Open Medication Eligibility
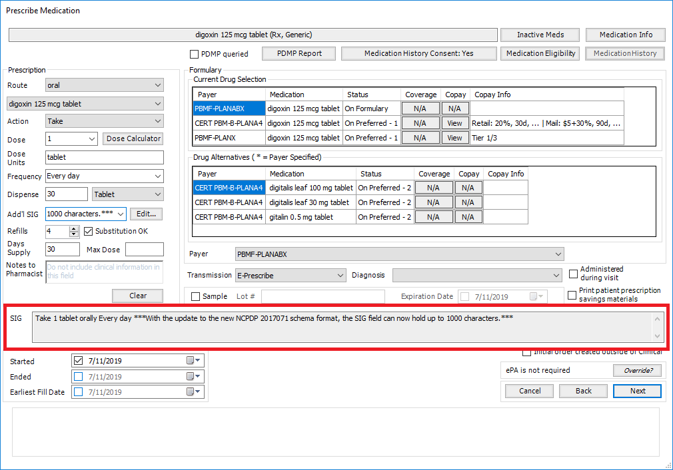673x470 pixels. click(x=540, y=54)
